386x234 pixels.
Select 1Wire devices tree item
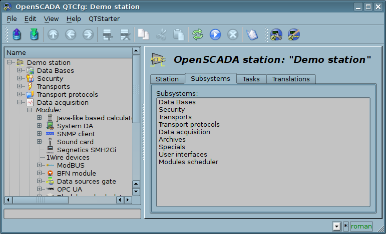[x=68, y=158]
